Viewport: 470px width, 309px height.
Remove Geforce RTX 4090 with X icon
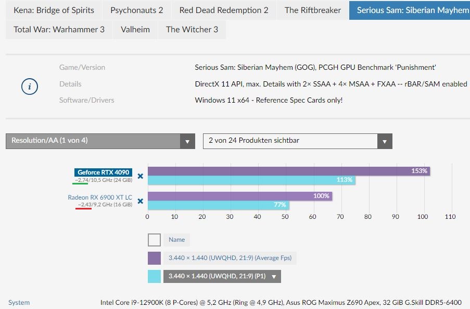[141, 176]
